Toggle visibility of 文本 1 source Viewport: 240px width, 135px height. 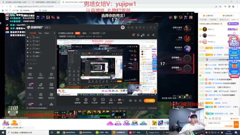(28, 49)
